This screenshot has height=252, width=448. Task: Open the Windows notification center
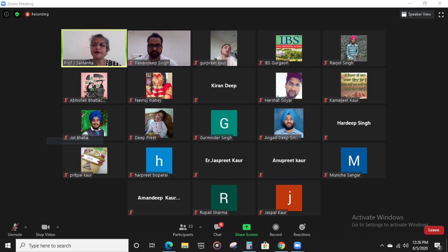click(438, 245)
